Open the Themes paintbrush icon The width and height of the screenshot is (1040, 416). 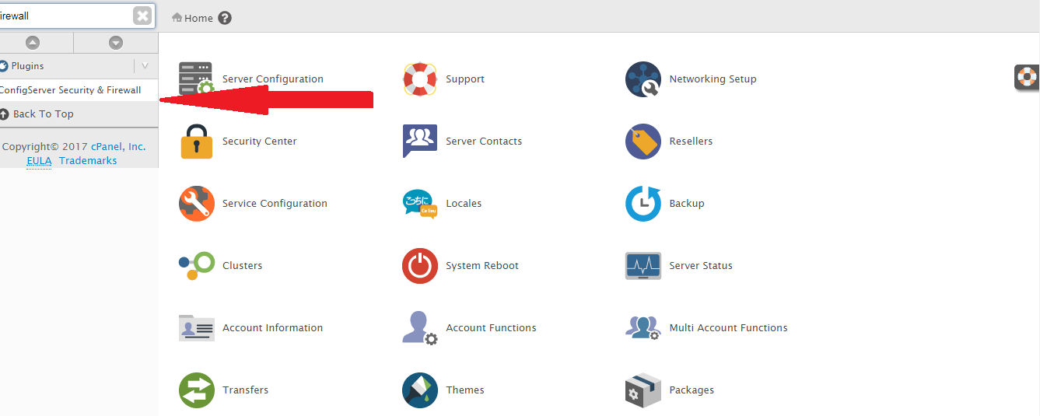coord(420,390)
